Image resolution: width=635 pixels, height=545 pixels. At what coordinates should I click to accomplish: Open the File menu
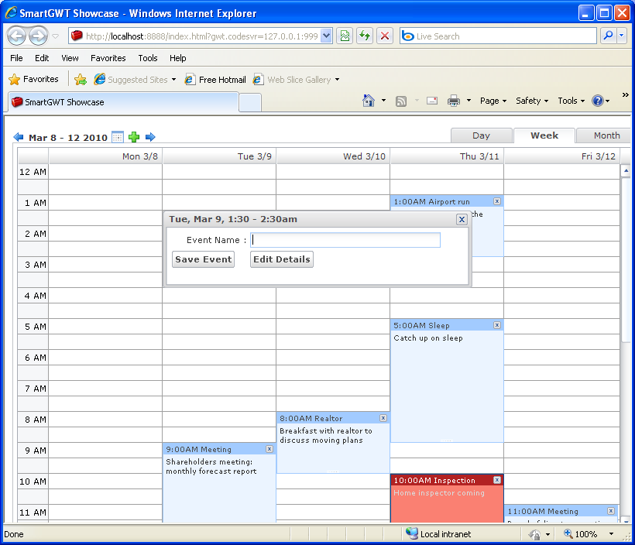(16, 58)
